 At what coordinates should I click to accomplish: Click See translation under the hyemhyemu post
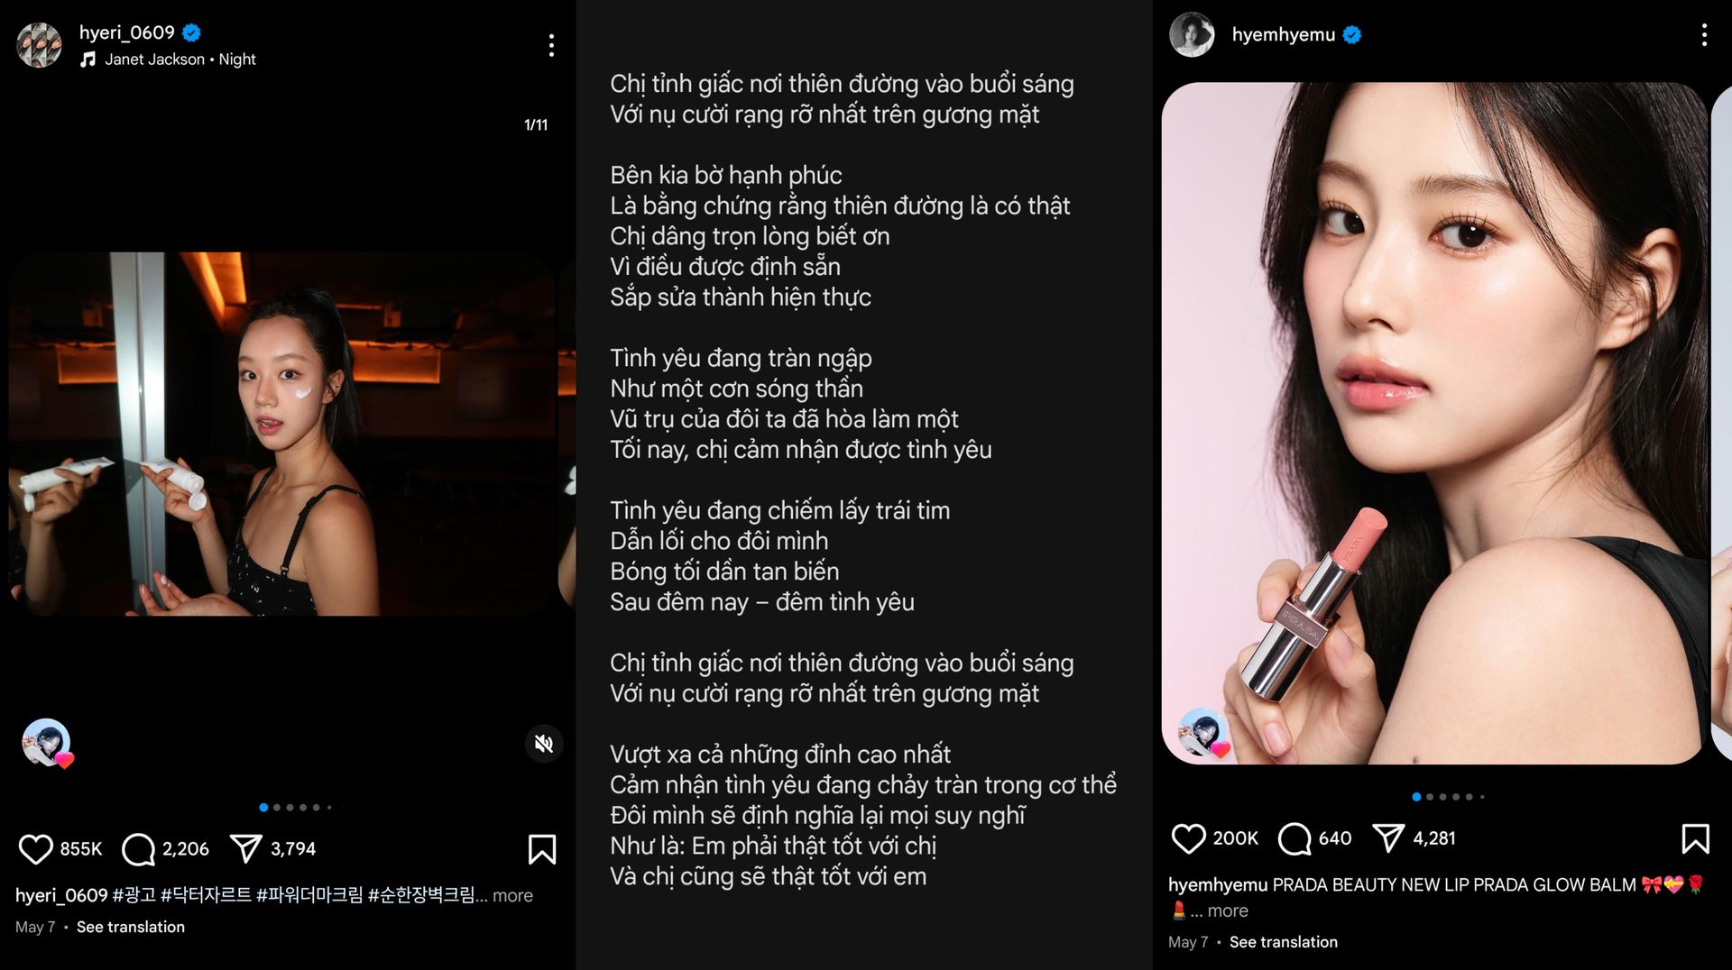1284,942
